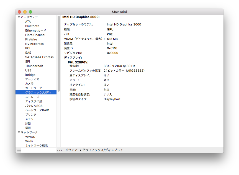This screenshot has height=175, width=239.
Task: Select Bluetooth in the hardware list
Action: click(x=32, y=26)
